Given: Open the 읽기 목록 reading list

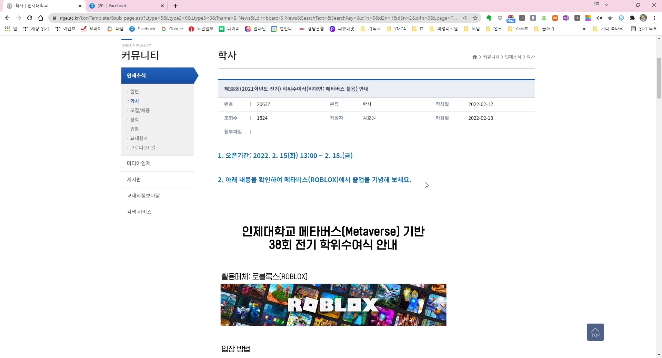Looking at the screenshot, I should (644, 29).
